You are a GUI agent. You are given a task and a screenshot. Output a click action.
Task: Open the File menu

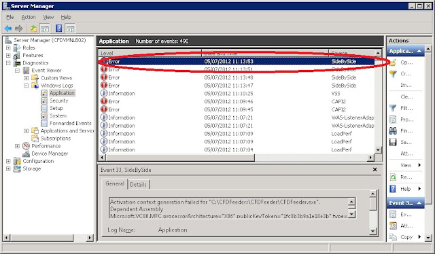click(10, 17)
